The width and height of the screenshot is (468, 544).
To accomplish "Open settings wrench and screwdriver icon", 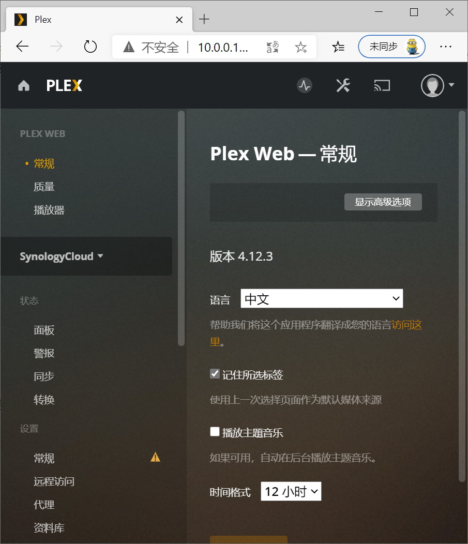I will pyautogui.click(x=343, y=85).
